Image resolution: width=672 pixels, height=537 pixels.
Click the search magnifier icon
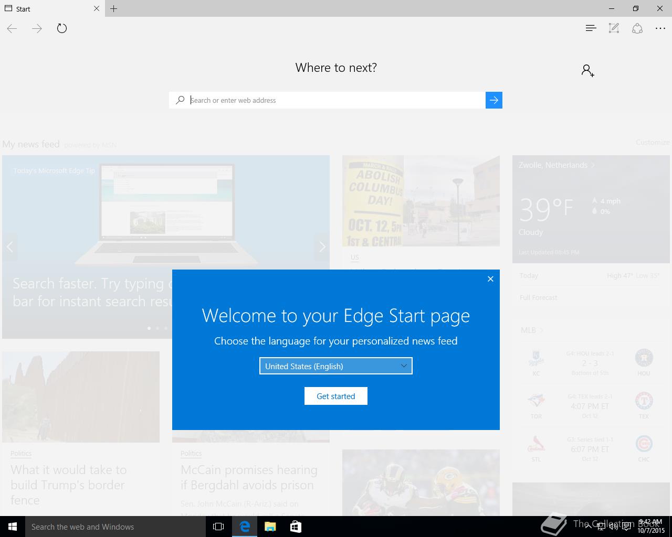click(180, 100)
